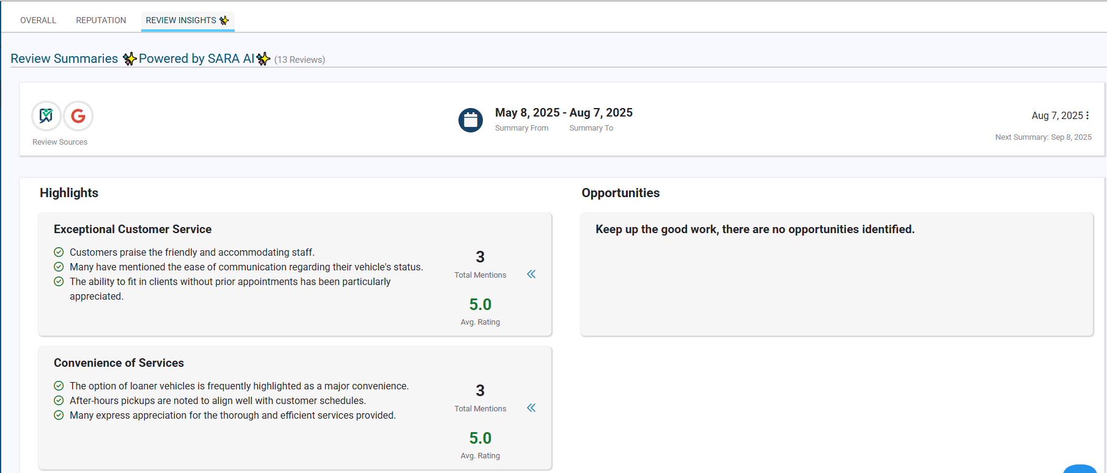This screenshot has width=1107, height=473.
Task: Click the (13 Reviews) count text
Action: coord(300,60)
